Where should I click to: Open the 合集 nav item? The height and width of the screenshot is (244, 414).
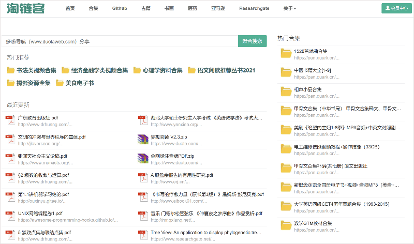[x=94, y=8]
